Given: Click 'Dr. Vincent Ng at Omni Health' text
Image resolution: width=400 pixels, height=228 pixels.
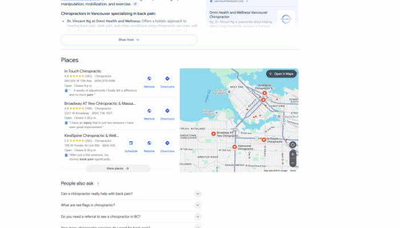Looking at the screenshot, I should click(104, 21).
